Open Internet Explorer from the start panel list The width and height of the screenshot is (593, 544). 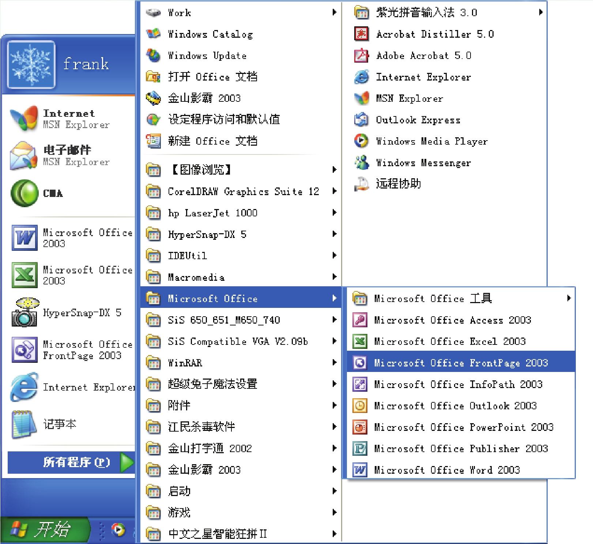click(x=71, y=387)
